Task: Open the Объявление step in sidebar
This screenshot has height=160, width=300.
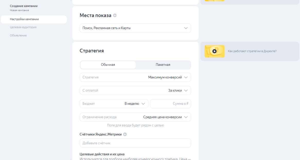Action: (x=18, y=35)
